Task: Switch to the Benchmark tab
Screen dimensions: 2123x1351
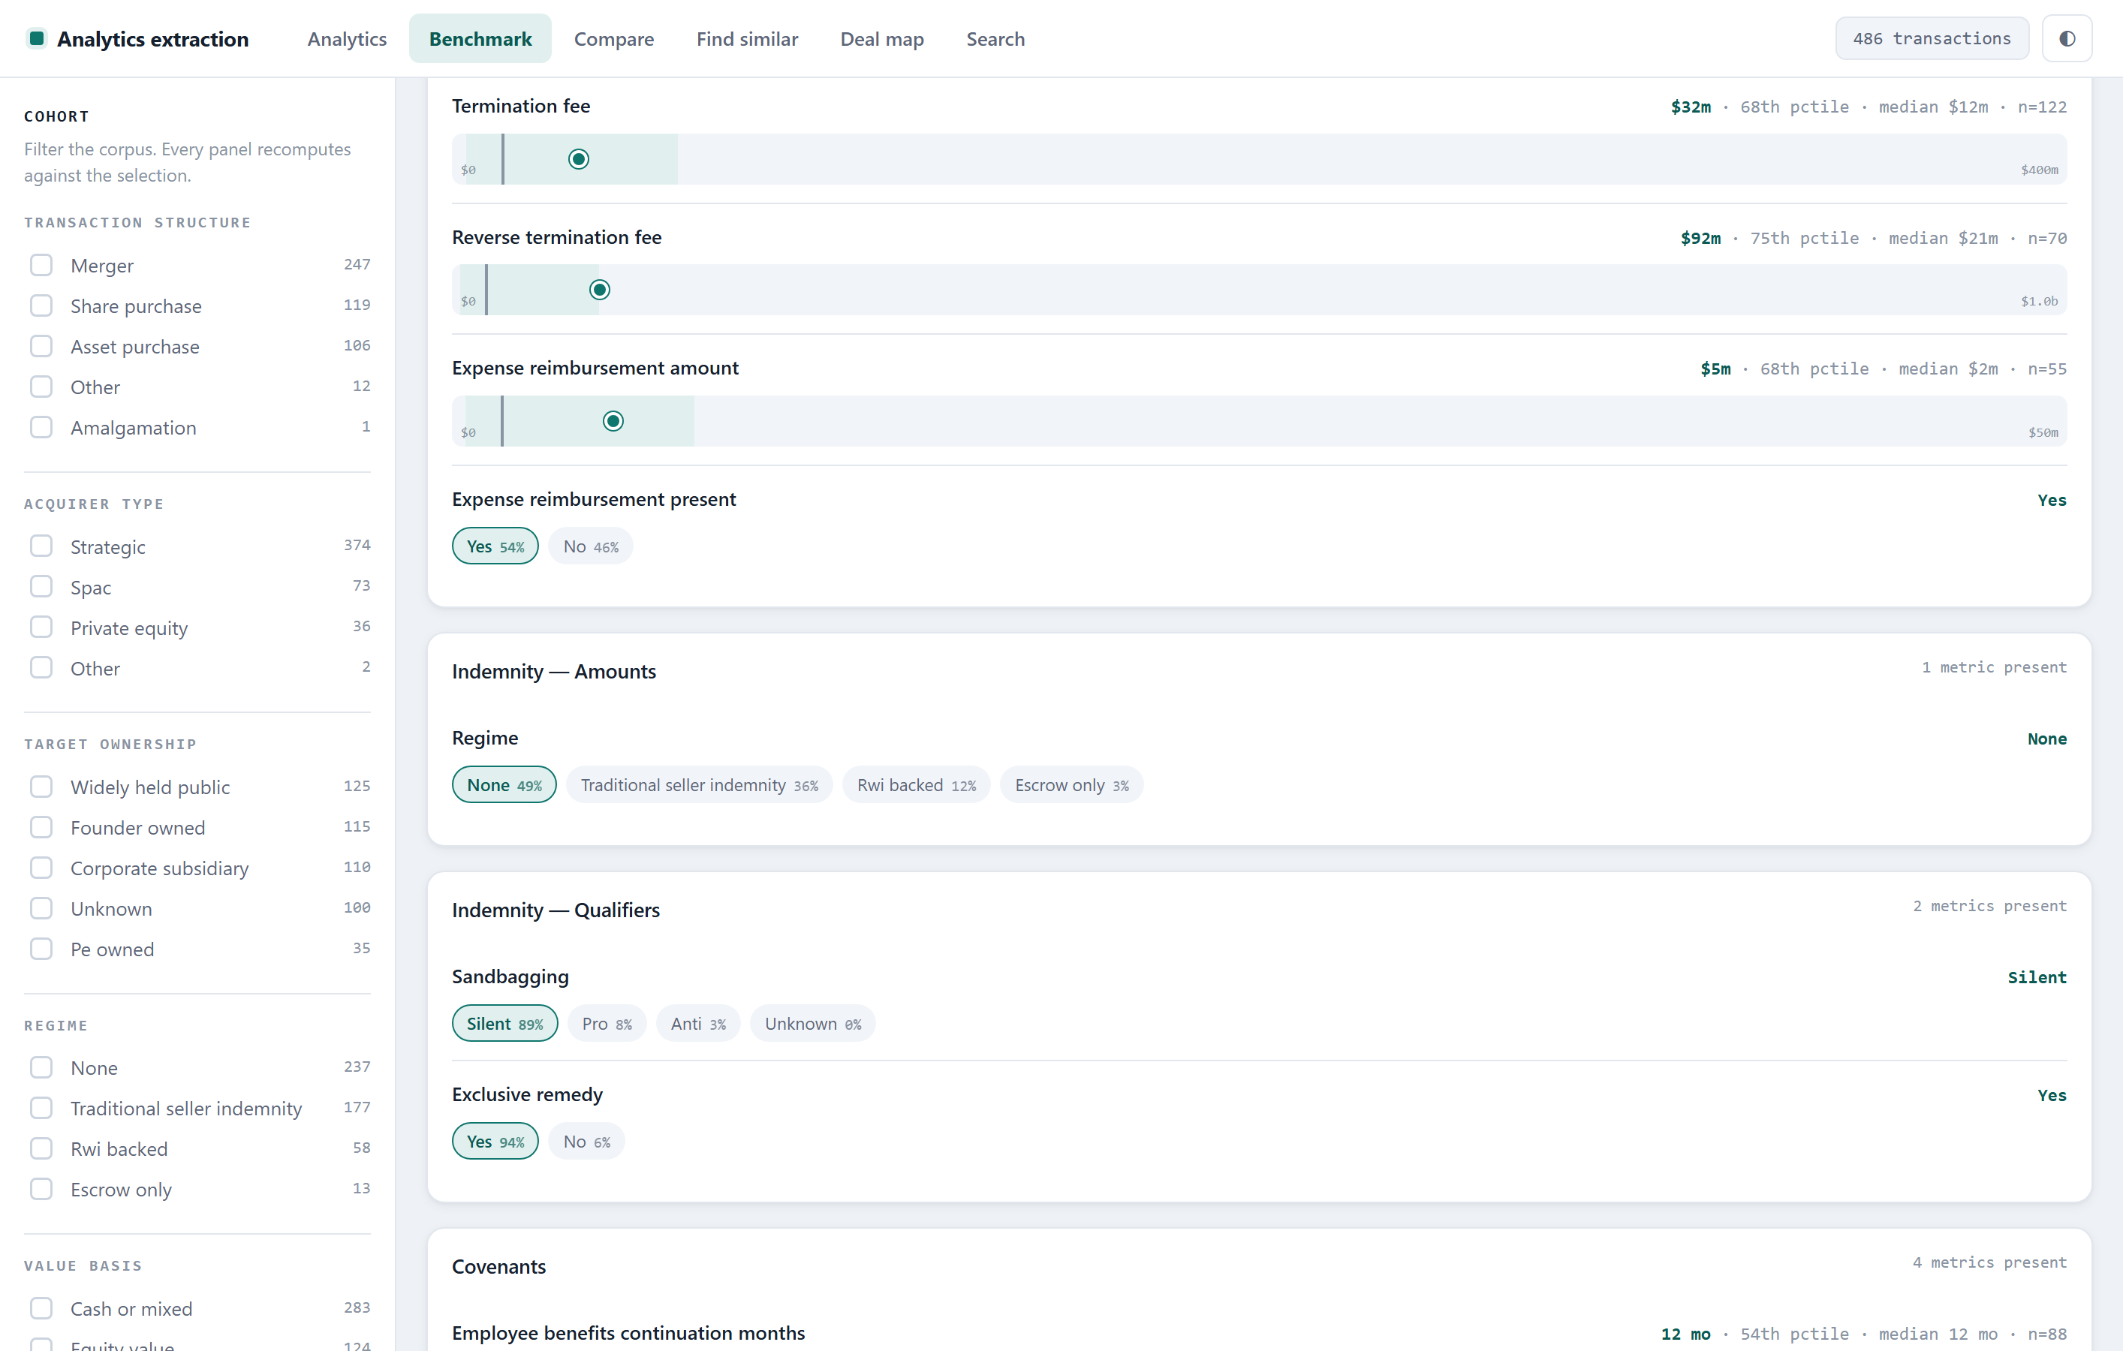Action: click(480, 39)
